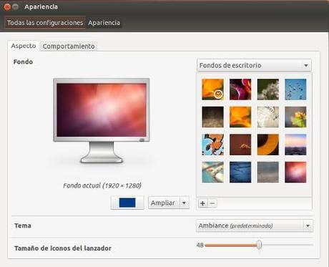This screenshot has width=329, height=267.
Task: Open the Ambiance theme dropdown
Action: click(255, 225)
